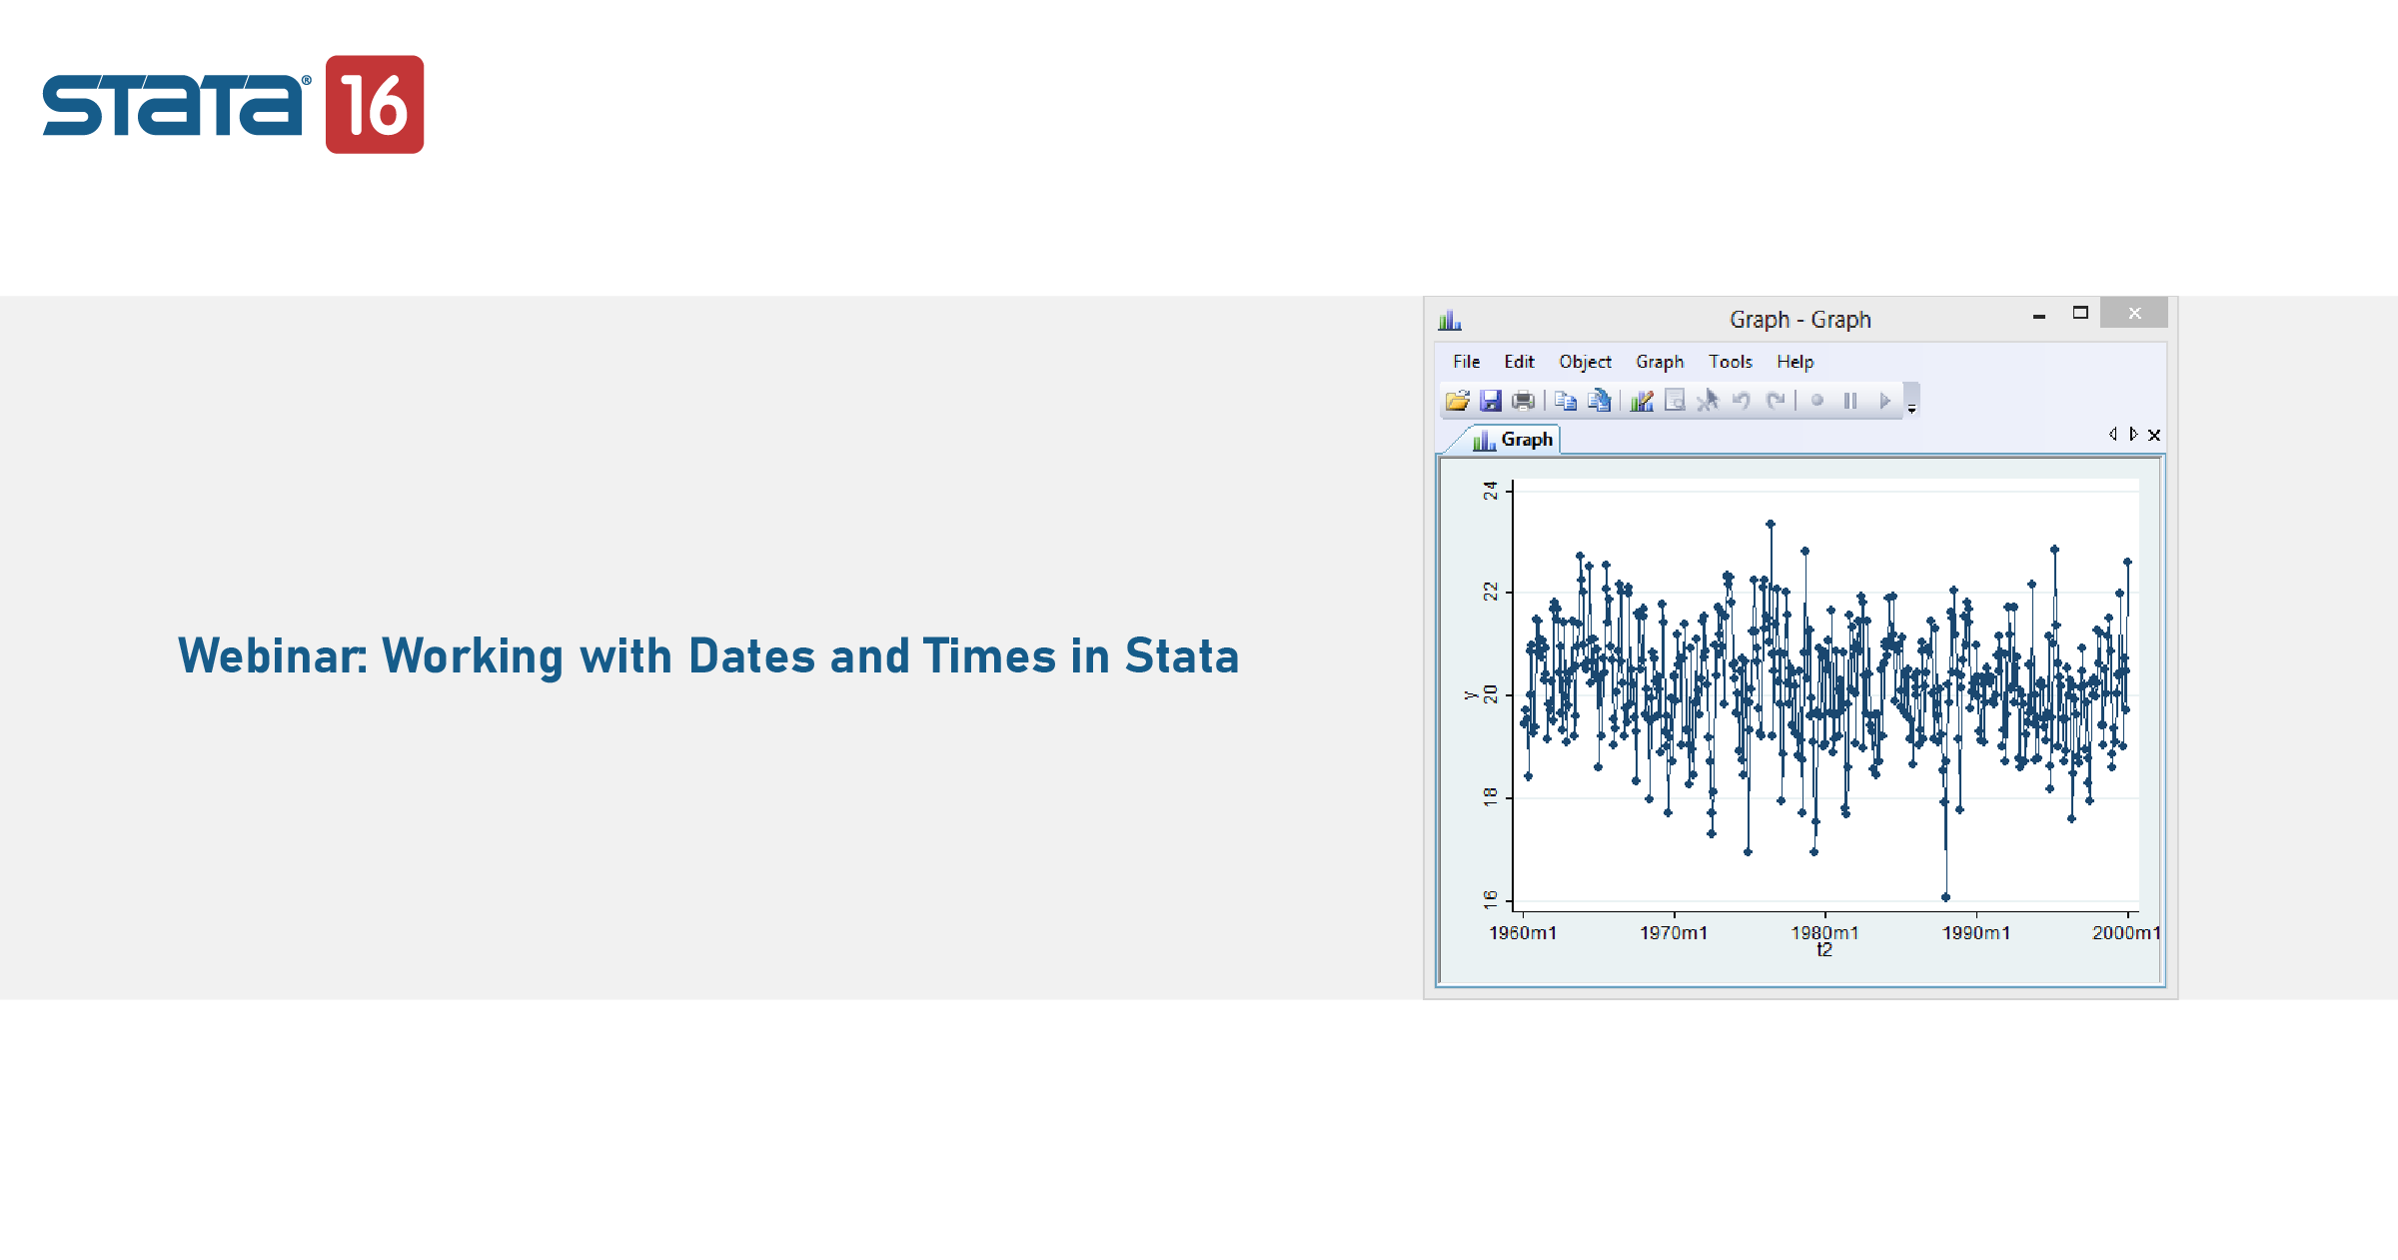Play the recording with the Play button
The height and width of the screenshot is (1260, 2398).
click(x=1884, y=401)
